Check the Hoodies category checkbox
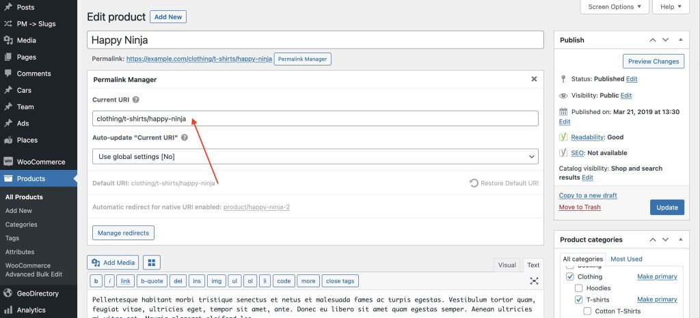This screenshot has width=700, height=318. coord(578,288)
